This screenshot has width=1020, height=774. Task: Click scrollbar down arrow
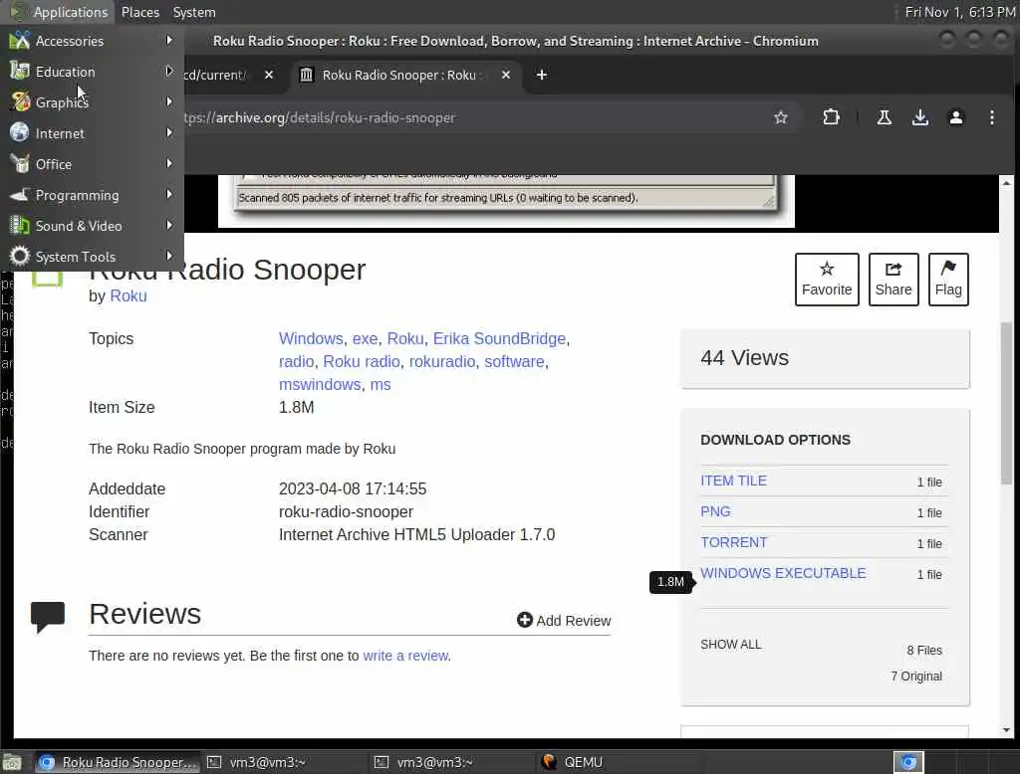coord(1006,730)
